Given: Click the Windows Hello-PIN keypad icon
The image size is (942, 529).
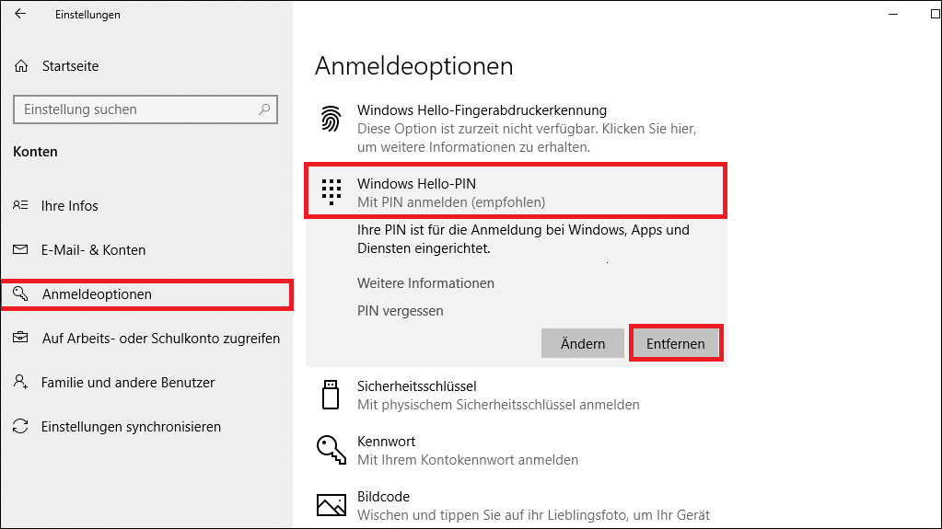Looking at the screenshot, I should 331,190.
